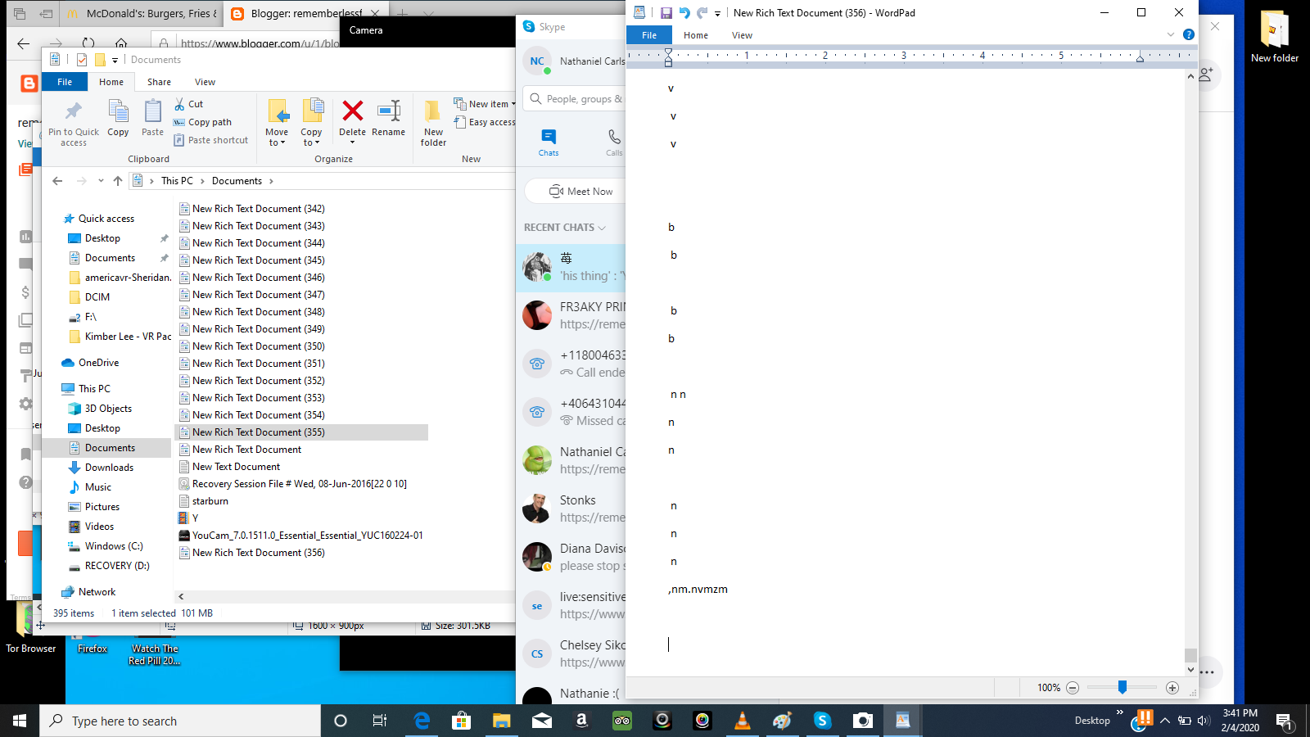This screenshot has height=737, width=1310.
Task: Open Skype from the taskbar
Action: [x=823, y=721]
